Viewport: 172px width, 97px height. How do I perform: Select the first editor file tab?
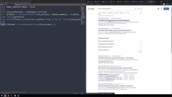click(x=9, y=5)
